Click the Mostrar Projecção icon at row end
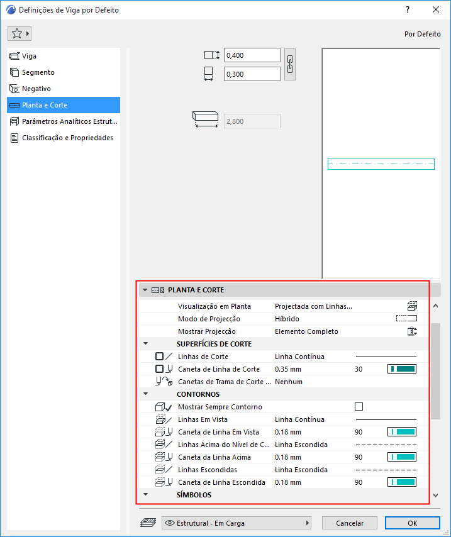Screen dimensions: 451x537 412,331
